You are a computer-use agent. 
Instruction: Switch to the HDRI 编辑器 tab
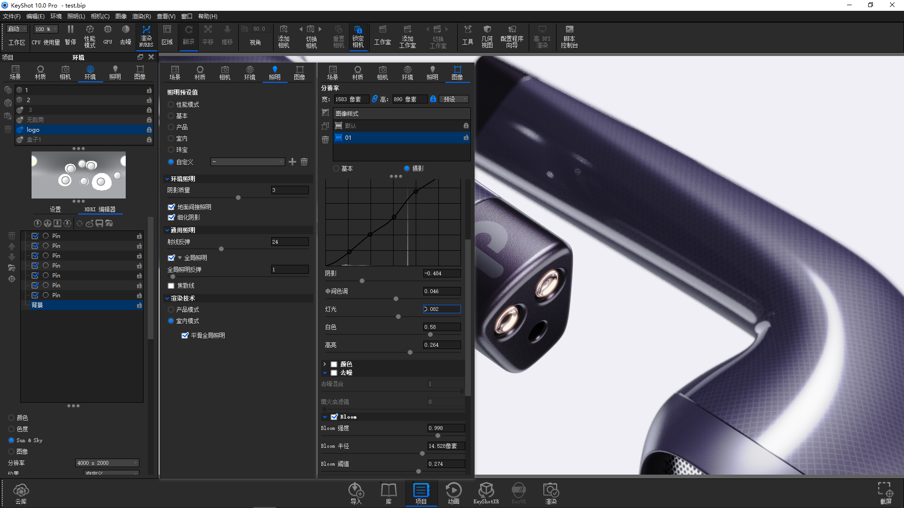100,209
